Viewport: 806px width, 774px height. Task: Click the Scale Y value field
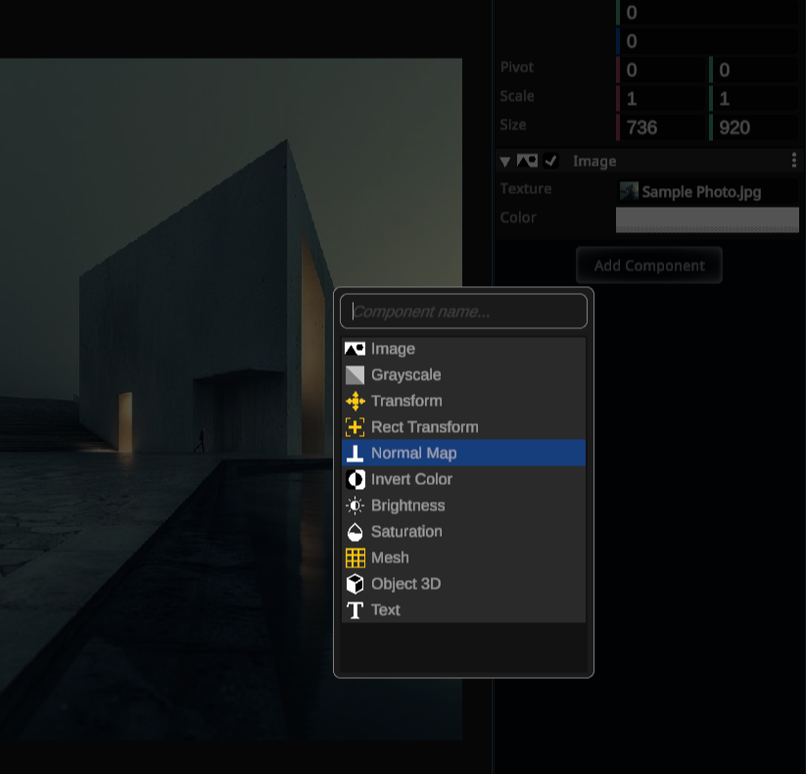tap(753, 99)
